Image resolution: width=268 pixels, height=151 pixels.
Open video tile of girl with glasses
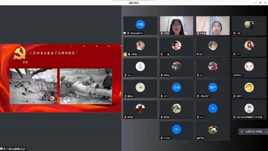(x=176, y=25)
